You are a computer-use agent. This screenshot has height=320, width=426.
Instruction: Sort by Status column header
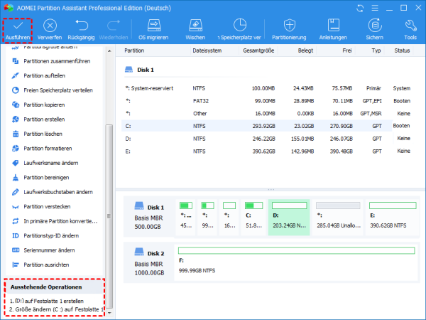coord(402,50)
